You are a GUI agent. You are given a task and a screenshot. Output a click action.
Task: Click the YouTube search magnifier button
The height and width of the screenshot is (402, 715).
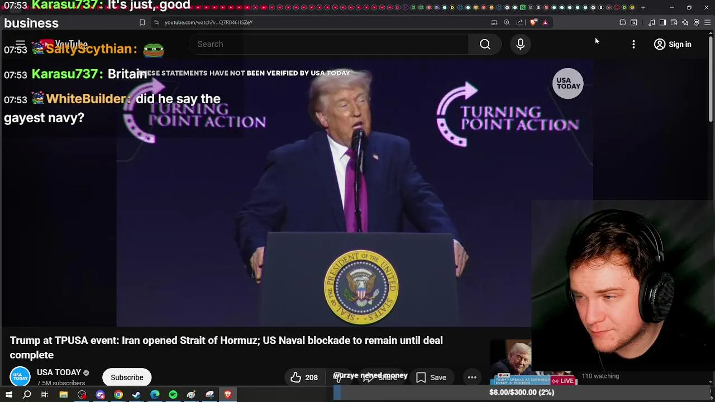tap(485, 44)
